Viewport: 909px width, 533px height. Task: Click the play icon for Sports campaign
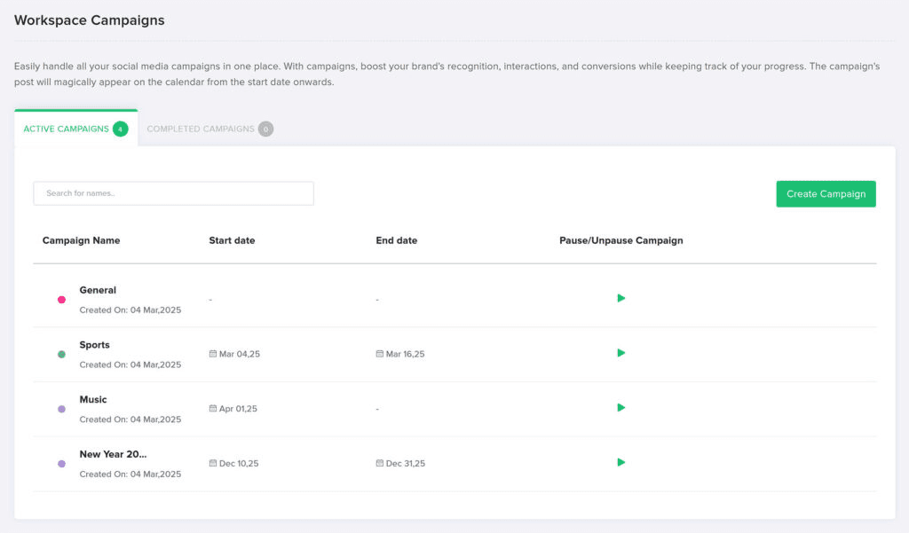click(620, 353)
